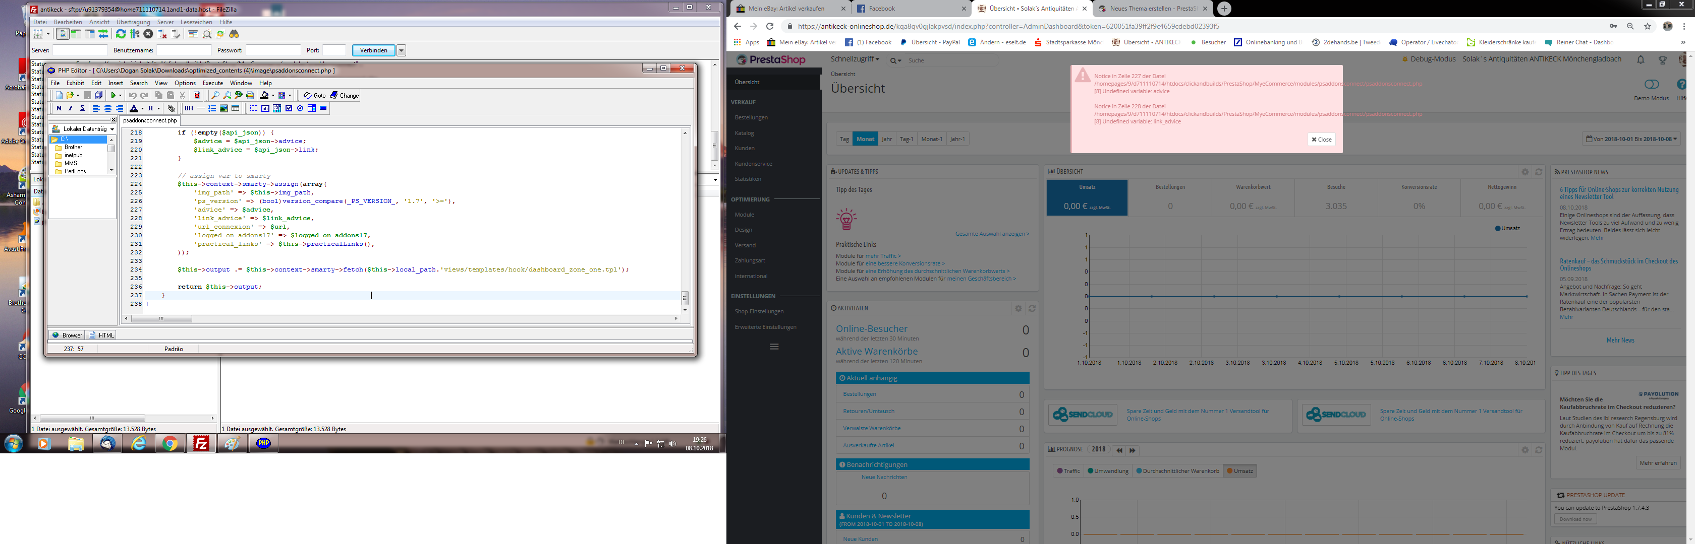This screenshot has height=544, width=1695.
Task: Toggle FileZilla local directory tree view
Action: click(76, 34)
